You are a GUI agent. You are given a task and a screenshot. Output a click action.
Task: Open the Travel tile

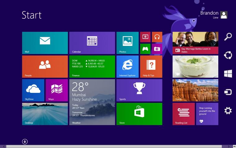[195, 90]
